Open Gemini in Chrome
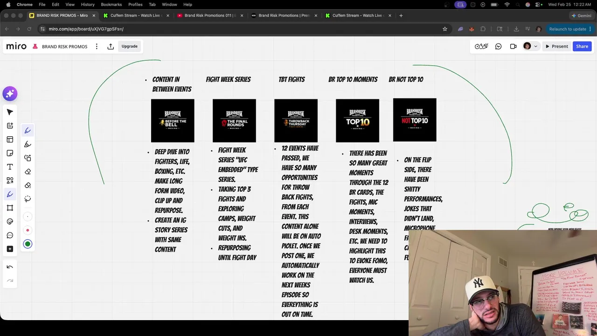The height and width of the screenshot is (336, 597). click(581, 15)
